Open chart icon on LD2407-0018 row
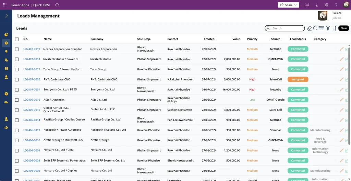This screenshot has height=181, width=351. pyautogui.click(x=347, y=59)
